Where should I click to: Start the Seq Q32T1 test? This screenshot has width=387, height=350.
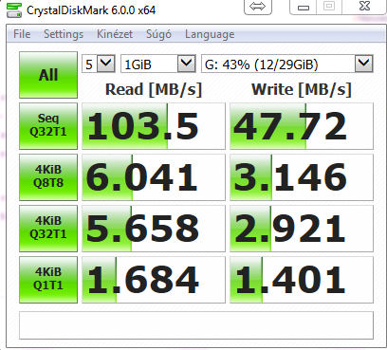(x=48, y=126)
